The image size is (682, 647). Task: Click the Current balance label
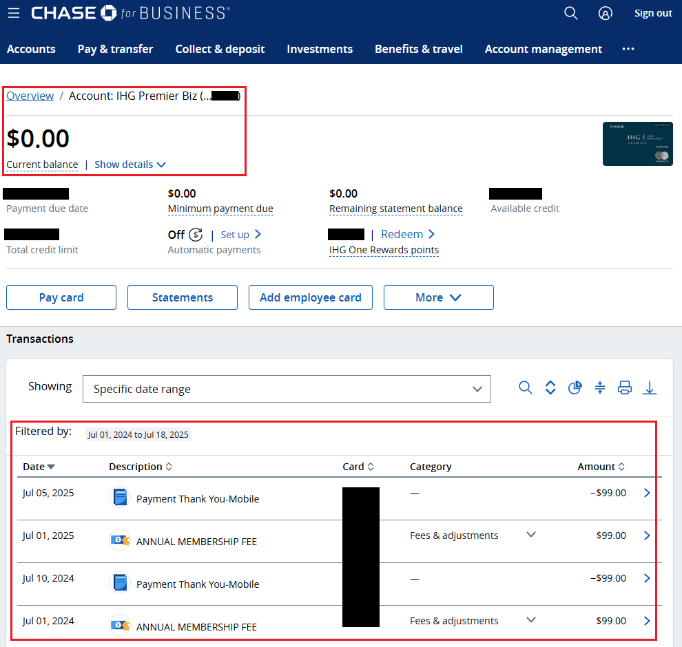tap(42, 165)
